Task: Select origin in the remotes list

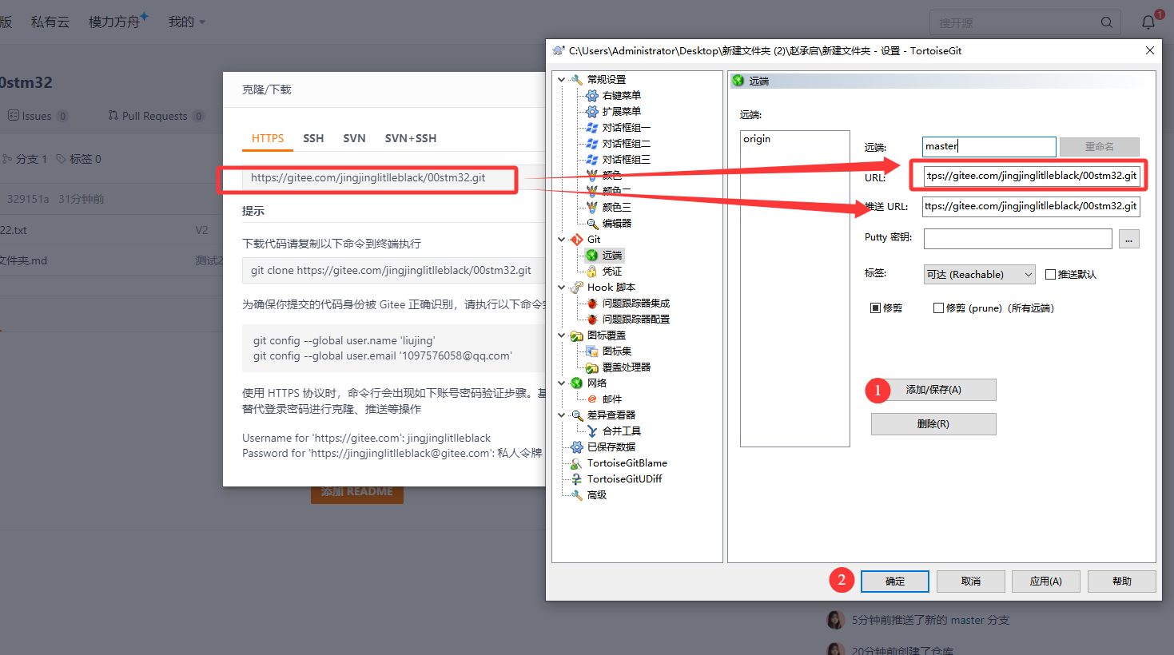Action: click(x=757, y=139)
